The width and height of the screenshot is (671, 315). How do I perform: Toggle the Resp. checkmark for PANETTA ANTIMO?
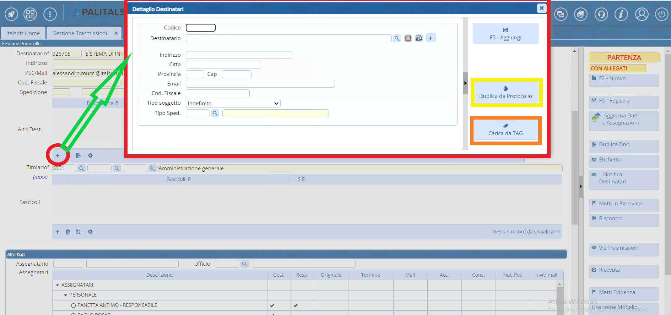click(x=296, y=305)
